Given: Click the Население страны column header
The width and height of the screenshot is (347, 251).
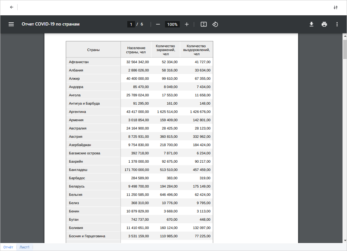Looking at the screenshot, I should [x=136, y=50].
